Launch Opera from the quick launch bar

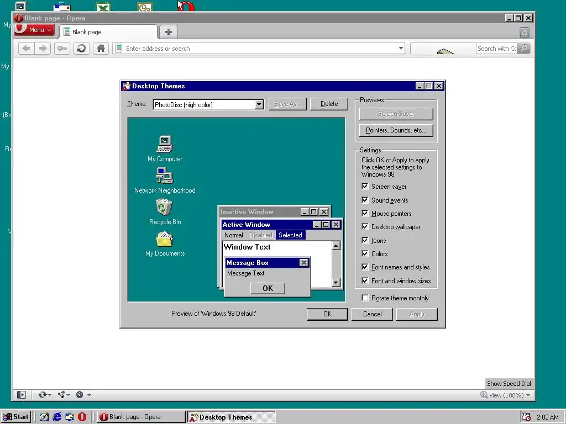coord(82,417)
